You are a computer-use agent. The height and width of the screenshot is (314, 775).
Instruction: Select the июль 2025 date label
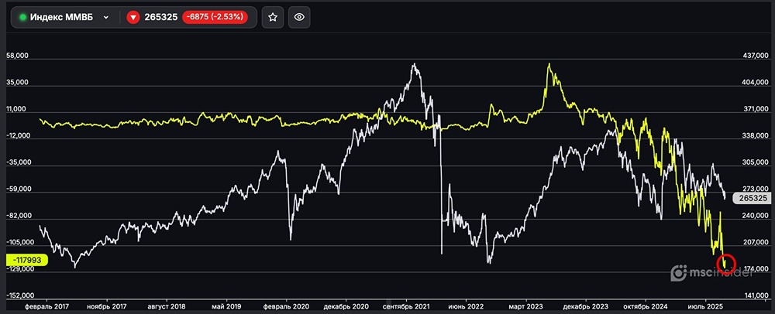[x=707, y=305]
